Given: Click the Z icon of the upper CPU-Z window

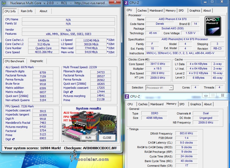Looking at the screenshot, I should (126, 3).
